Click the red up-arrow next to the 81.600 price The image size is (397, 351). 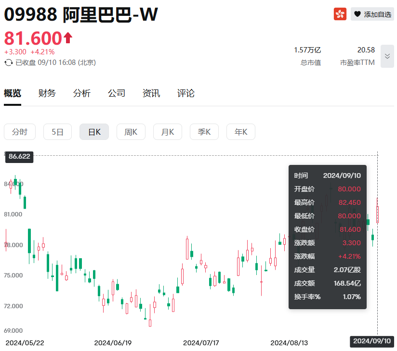coord(68,38)
